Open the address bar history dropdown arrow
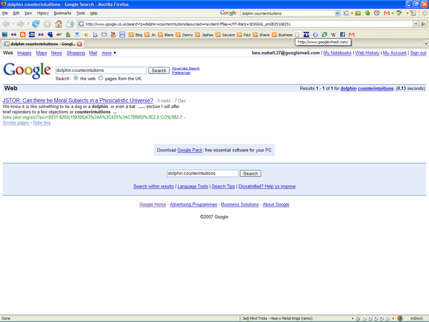The width and height of the screenshot is (429, 322). click(x=416, y=24)
